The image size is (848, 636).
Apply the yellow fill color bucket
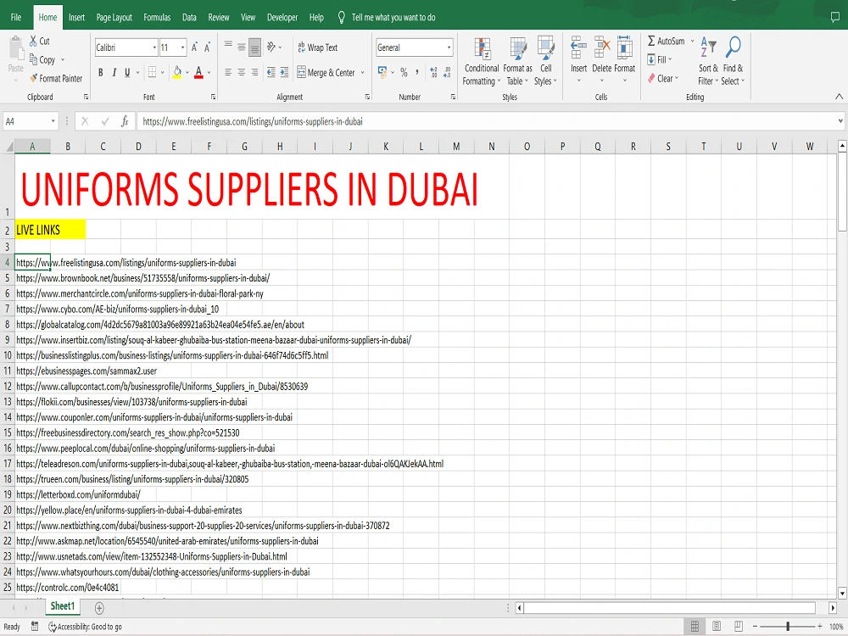point(177,72)
